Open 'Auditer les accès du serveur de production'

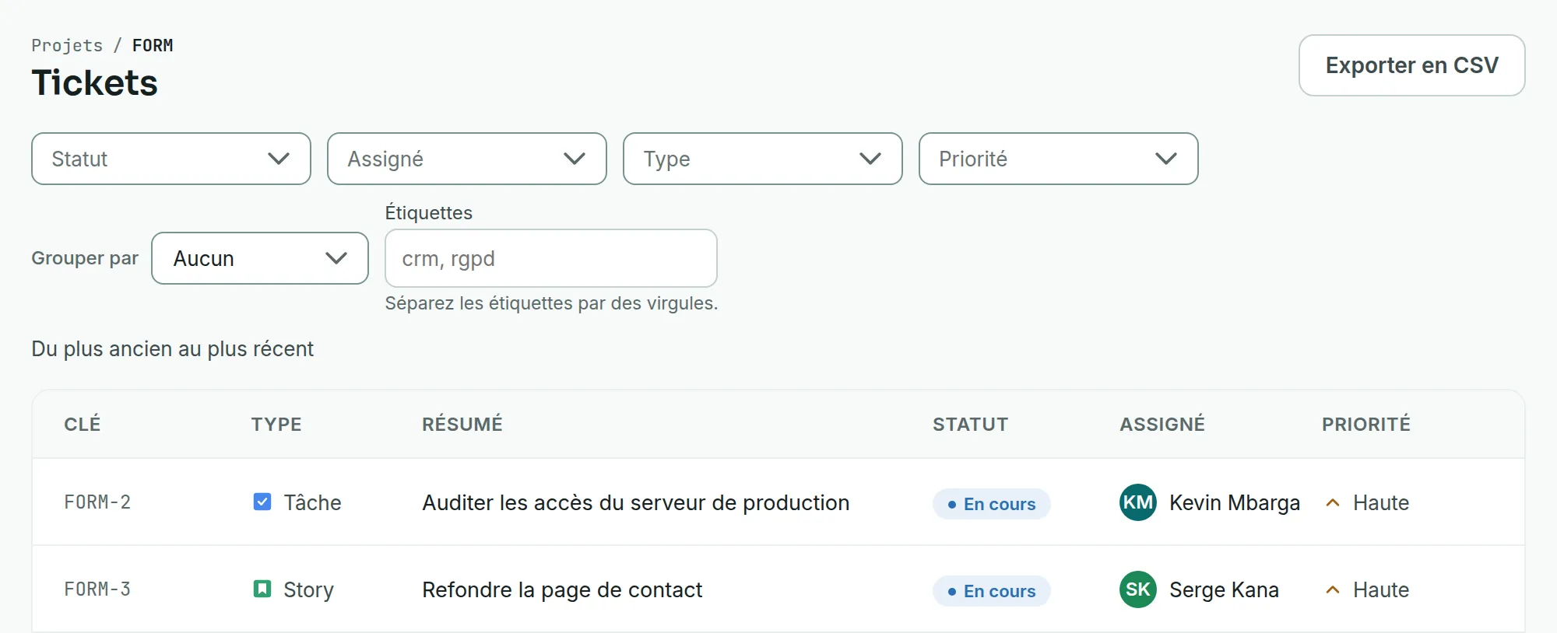click(636, 503)
